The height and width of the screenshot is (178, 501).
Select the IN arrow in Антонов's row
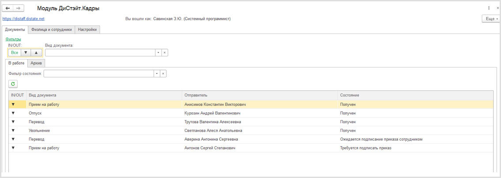point(13,148)
